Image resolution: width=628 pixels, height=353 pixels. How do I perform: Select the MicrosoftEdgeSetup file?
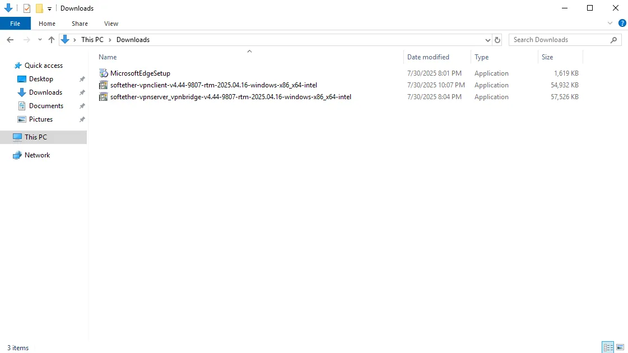point(140,73)
